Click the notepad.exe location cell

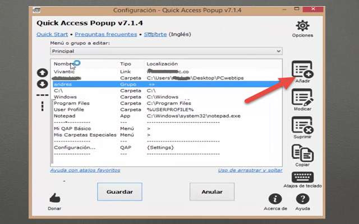click(194, 116)
